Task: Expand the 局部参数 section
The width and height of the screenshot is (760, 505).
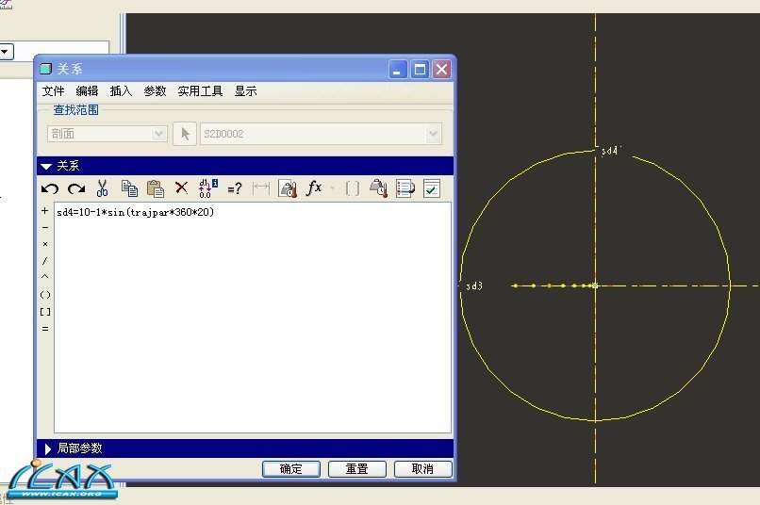Action: (46, 448)
